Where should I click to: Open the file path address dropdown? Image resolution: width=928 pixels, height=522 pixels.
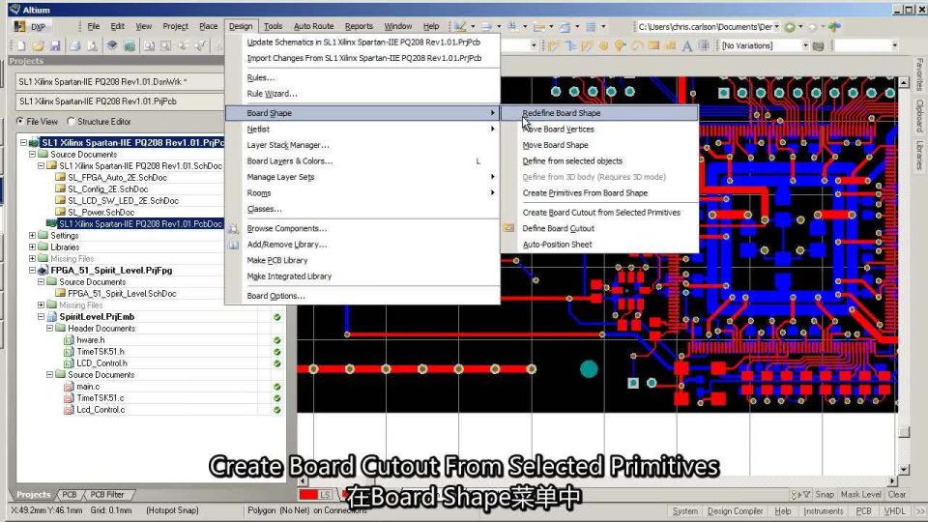point(776,27)
